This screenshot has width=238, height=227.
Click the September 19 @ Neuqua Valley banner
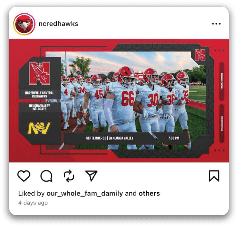[x=110, y=138]
